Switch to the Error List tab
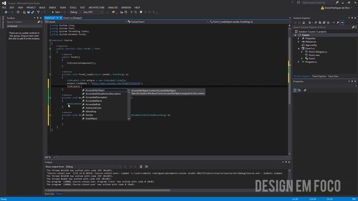Viewport: 358px width, 201px height. 49,194
